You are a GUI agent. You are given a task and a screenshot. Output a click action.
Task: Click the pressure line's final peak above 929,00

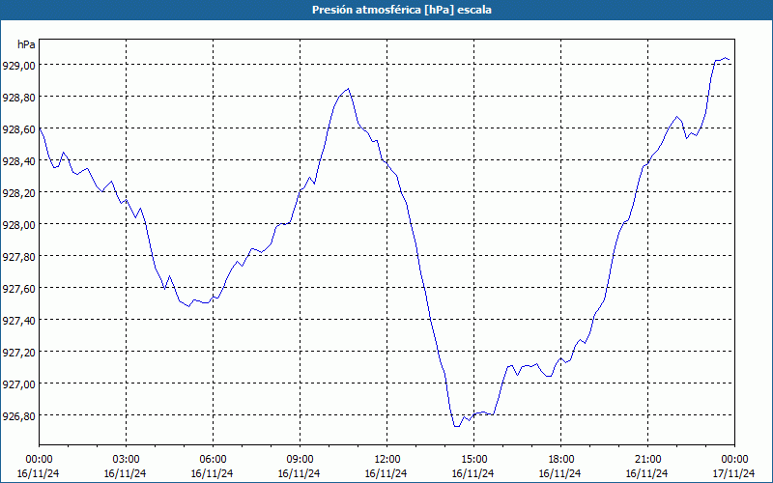pyautogui.click(x=725, y=58)
